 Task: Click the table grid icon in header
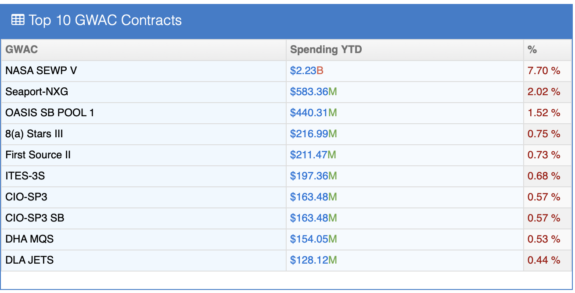pos(18,20)
